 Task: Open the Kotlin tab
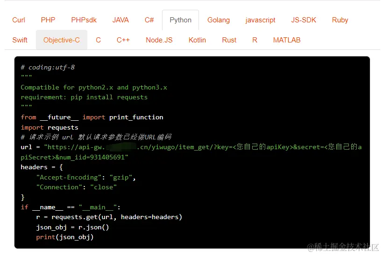tap(197, 40)
